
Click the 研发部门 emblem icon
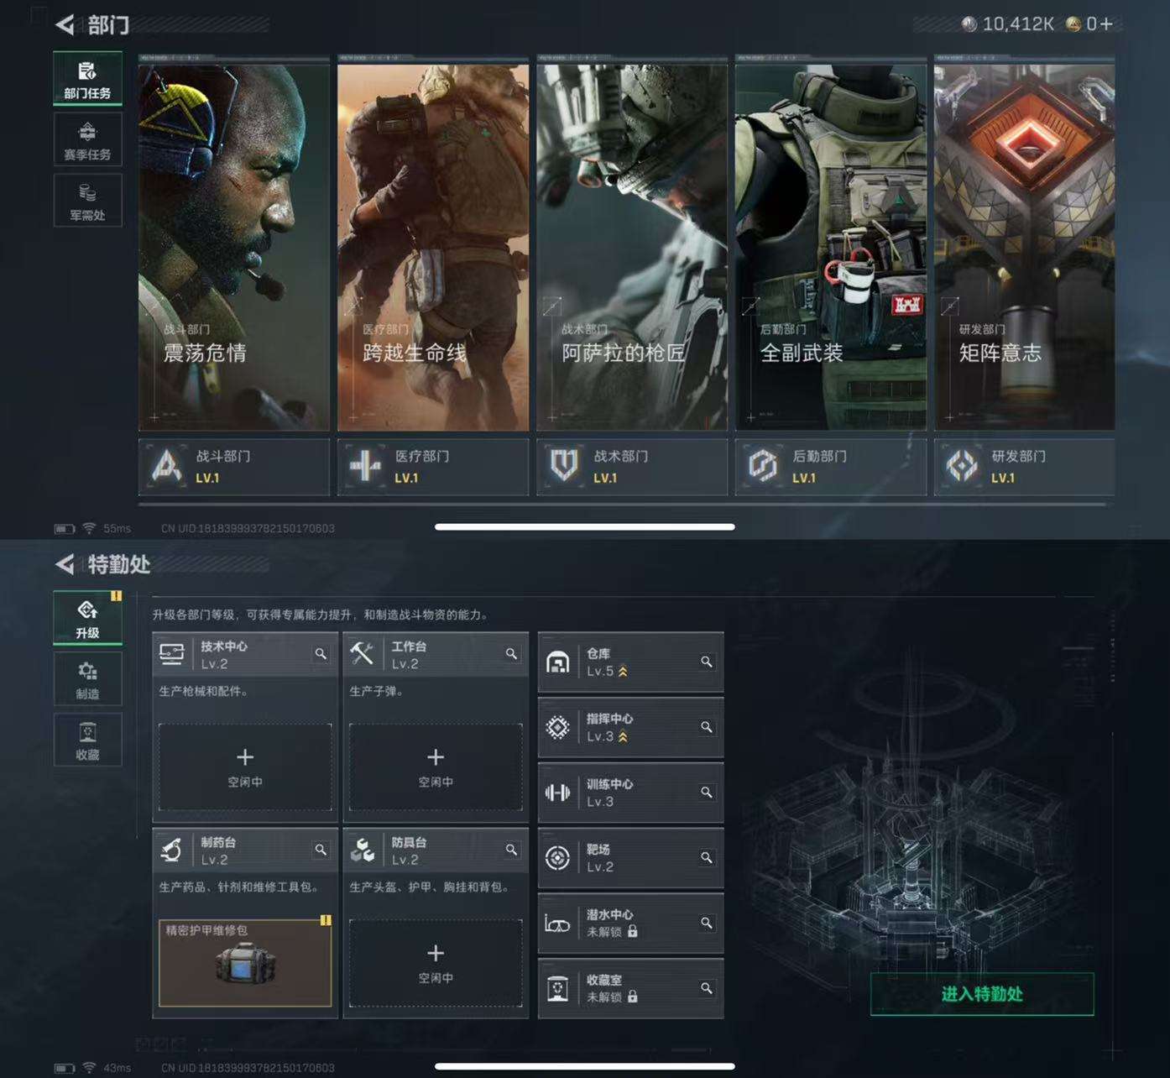coord(962,466)
